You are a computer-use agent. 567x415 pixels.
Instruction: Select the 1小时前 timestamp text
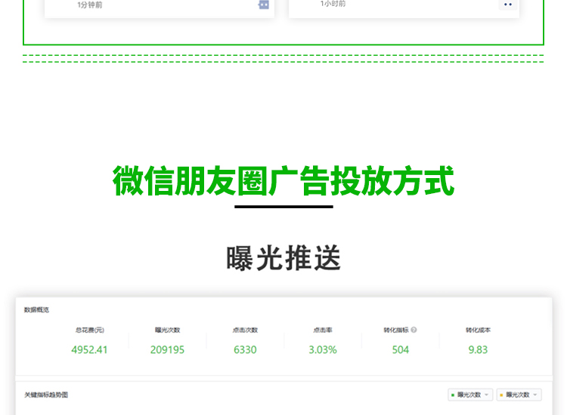coord(333,5)
